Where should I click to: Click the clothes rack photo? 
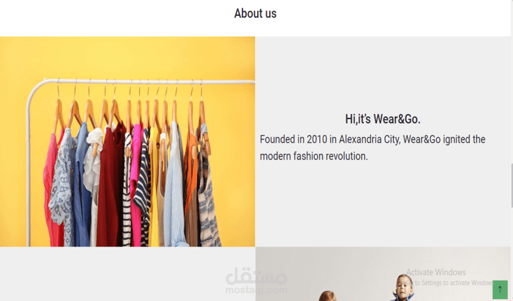[x=128, y=142]
